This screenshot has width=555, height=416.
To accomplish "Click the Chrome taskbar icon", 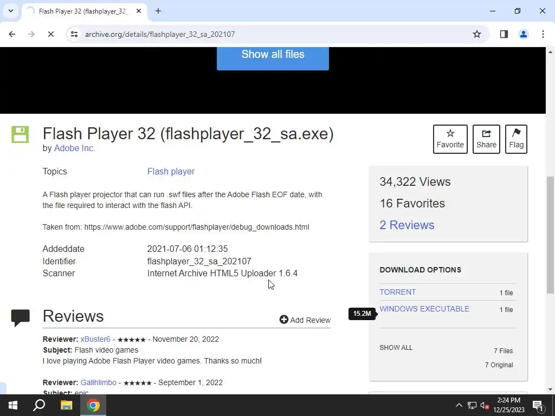I will tap(93, 405).
